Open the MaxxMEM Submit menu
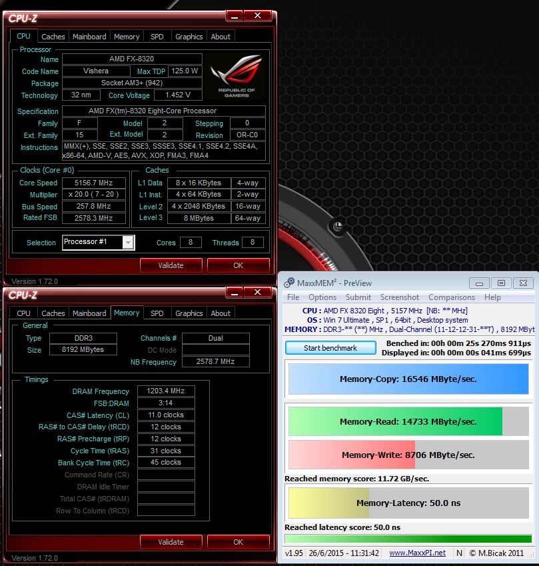The width and height of the screenshot is (539, 566). pos(358,297)
